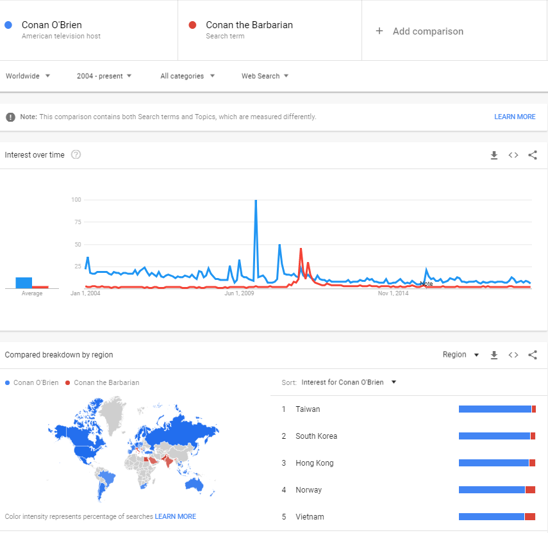Download the Interest over time chart data
Screen dimensions: 548x533
[494, 155]
